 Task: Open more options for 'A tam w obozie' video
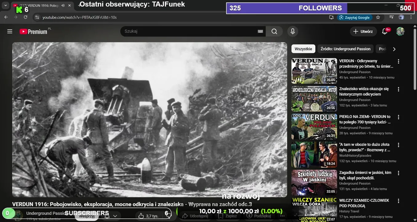coord(399,145)
